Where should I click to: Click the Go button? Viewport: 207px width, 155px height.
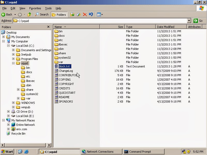pyautogui.click(x=198, y=21)
